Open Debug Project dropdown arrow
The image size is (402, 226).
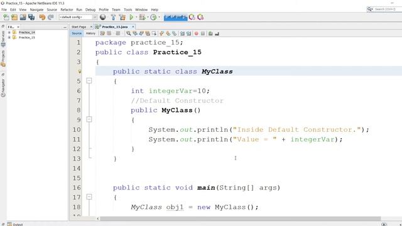[148, 17]
